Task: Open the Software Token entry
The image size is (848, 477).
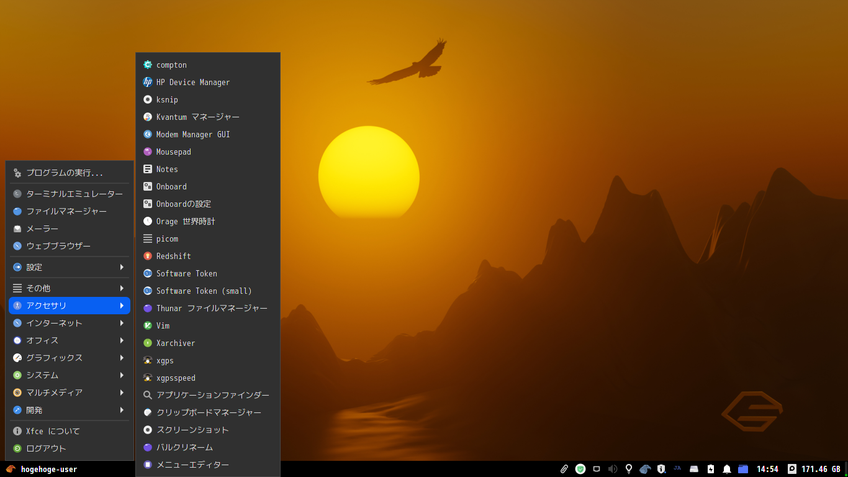Action: (x=208, y=273)
